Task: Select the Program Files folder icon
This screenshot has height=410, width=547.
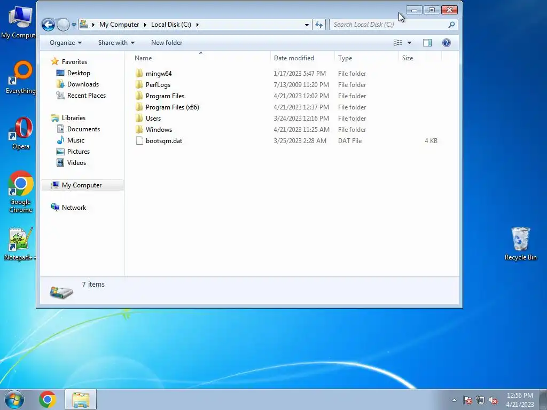Action: (x=139, y=96)
